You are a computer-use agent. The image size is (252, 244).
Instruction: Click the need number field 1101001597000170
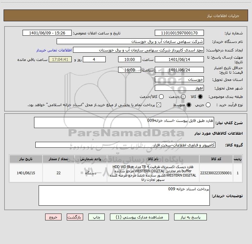coord(179,33)
